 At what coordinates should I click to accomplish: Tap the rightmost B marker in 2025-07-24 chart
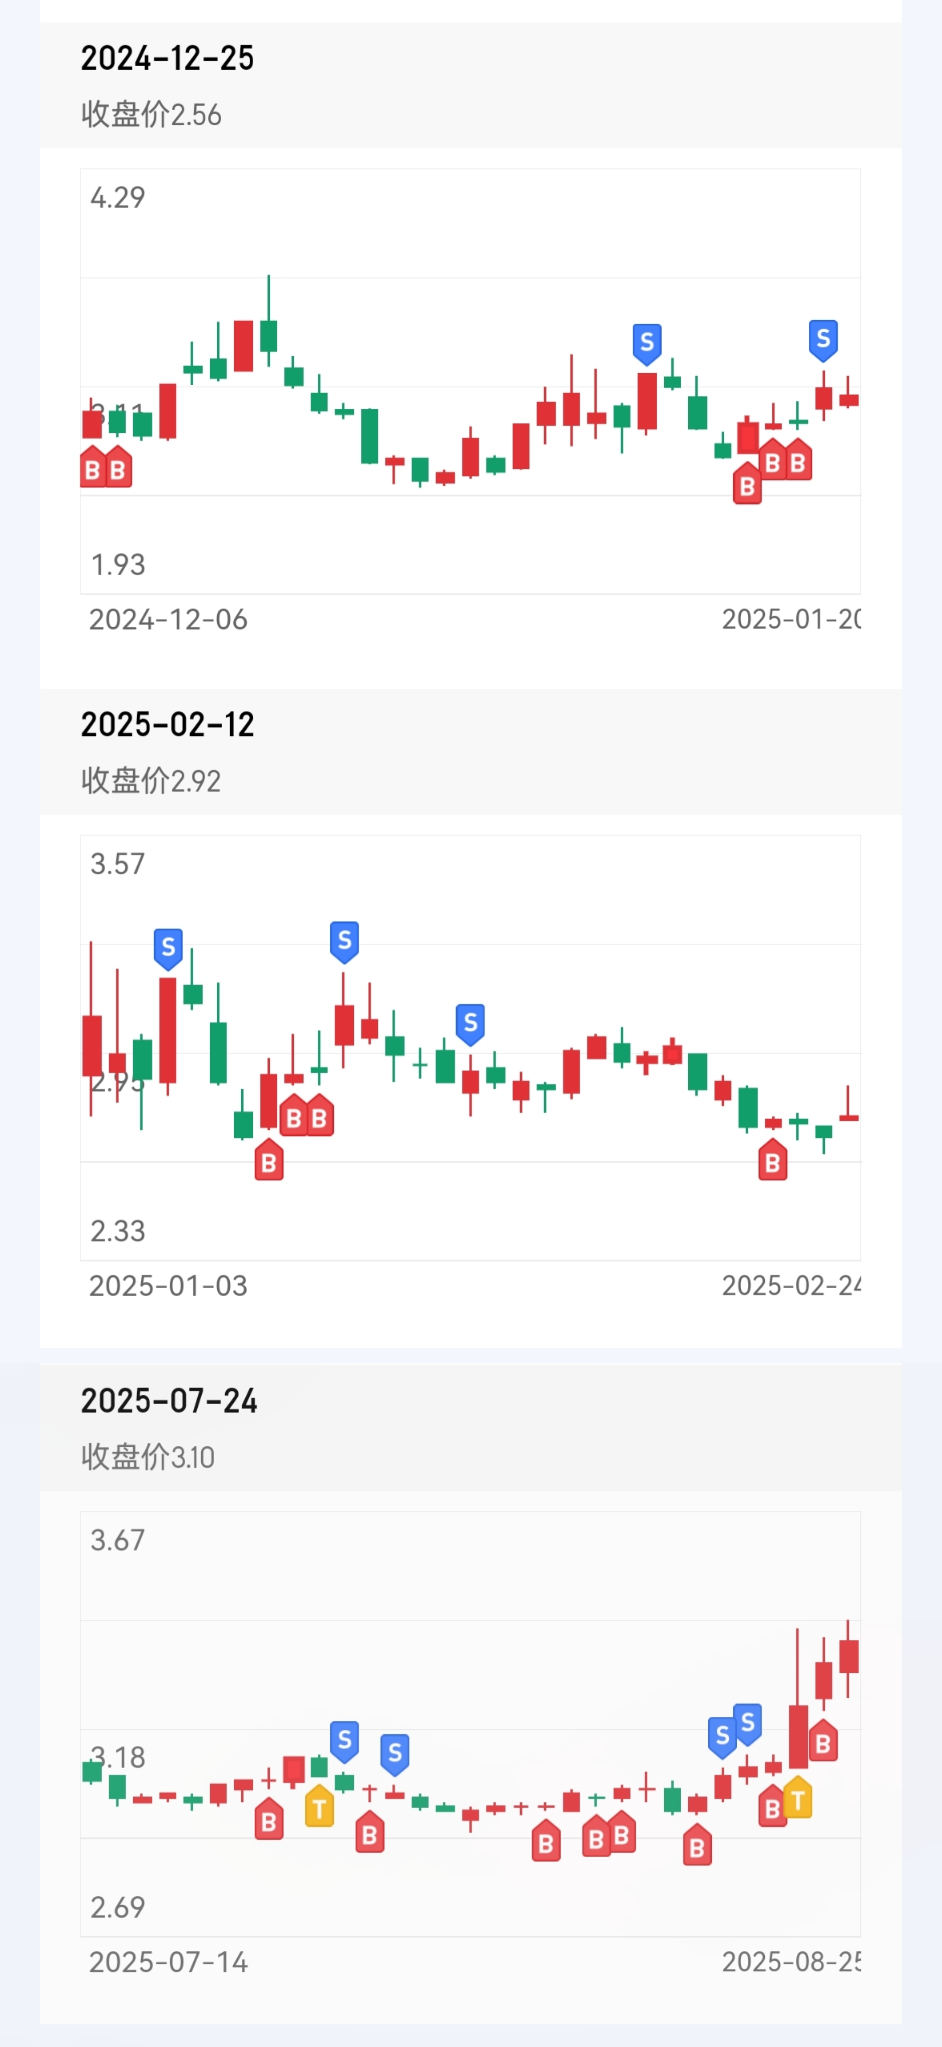(823, 1741)
